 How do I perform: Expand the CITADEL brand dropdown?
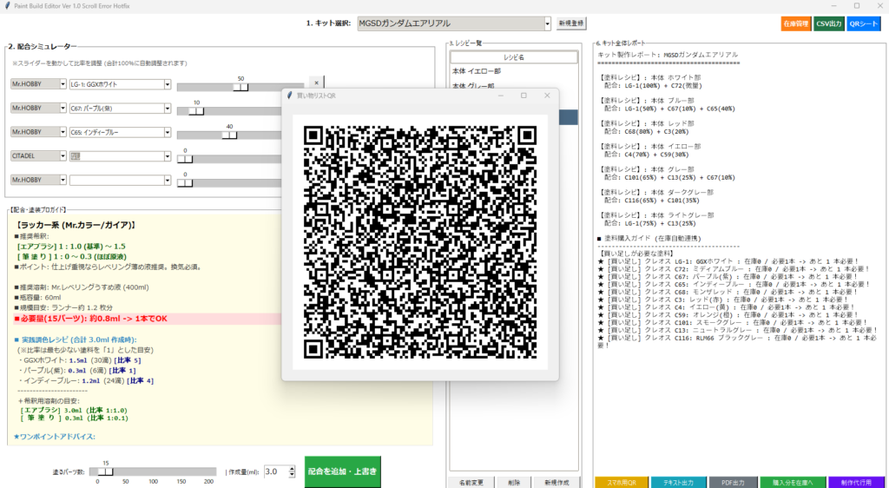(63, 155)
